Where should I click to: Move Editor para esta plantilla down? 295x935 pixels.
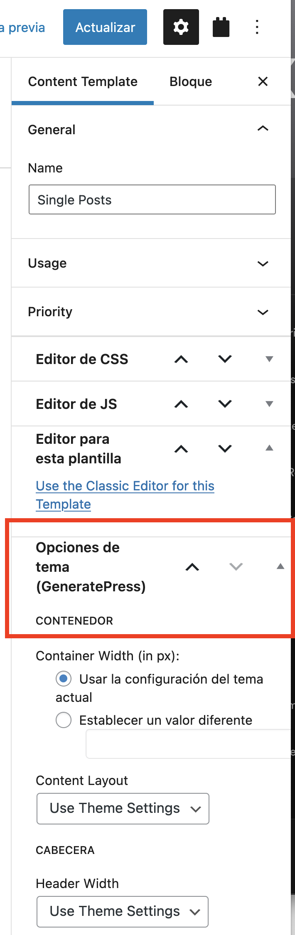(x=225, y=449)
